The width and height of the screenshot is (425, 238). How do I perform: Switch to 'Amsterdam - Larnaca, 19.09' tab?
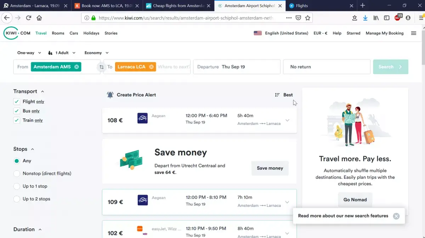pyautogui.click(x=35, y=6)
